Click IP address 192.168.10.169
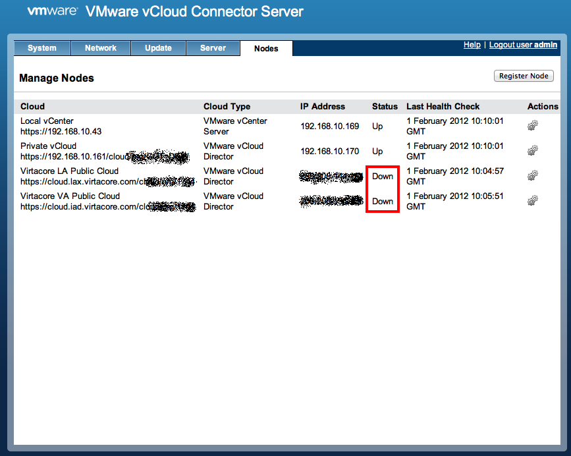The height and width of the screenshot is (456, 571). pos(330,126)
